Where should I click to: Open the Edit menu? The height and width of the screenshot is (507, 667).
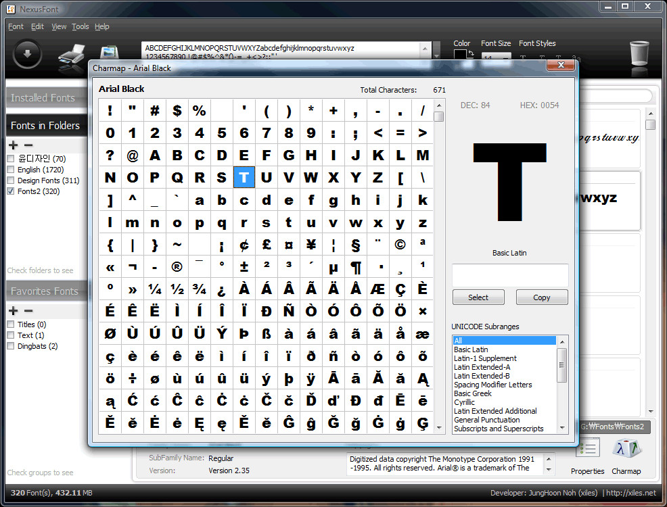(37, 26)
